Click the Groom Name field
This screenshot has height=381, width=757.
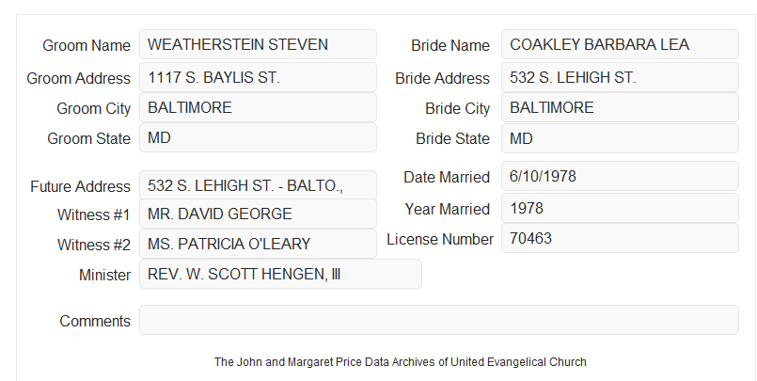coord(258,44)
